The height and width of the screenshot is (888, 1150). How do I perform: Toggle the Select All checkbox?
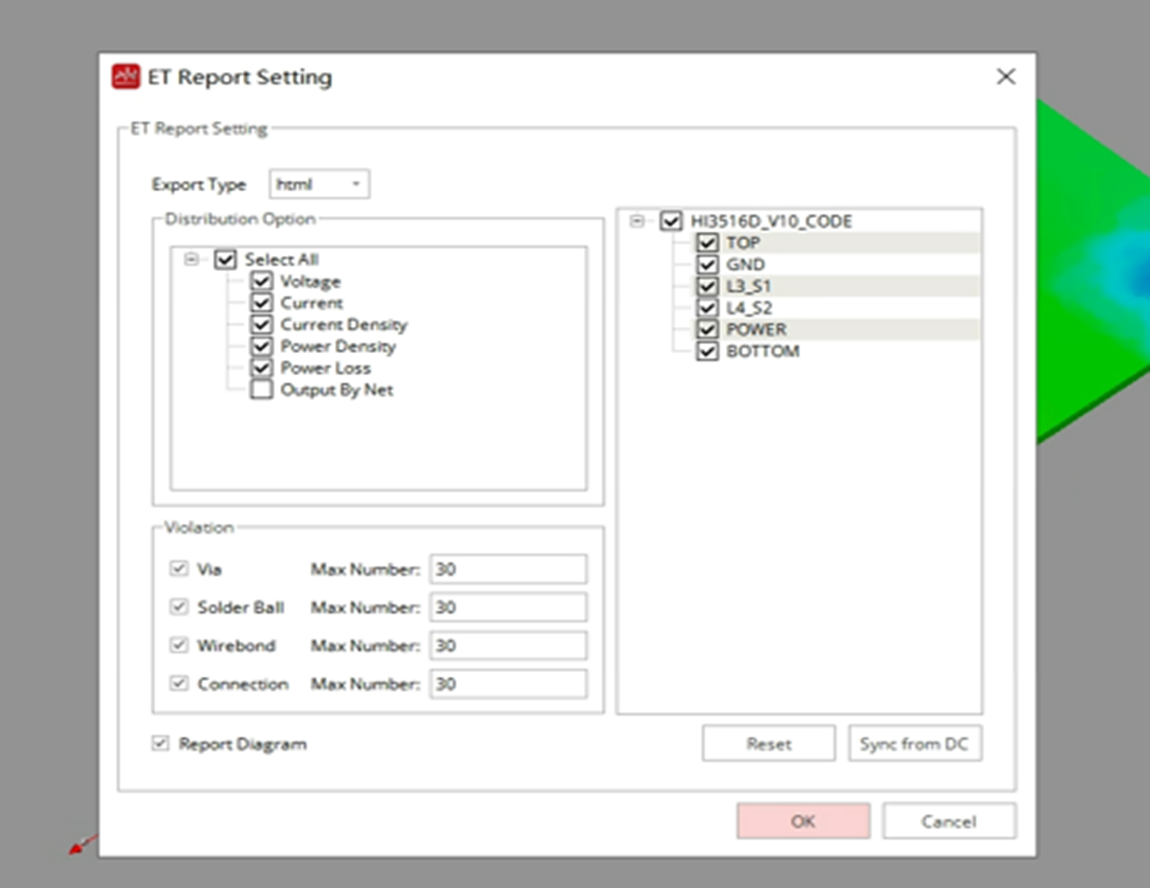(x=225, y=259)
